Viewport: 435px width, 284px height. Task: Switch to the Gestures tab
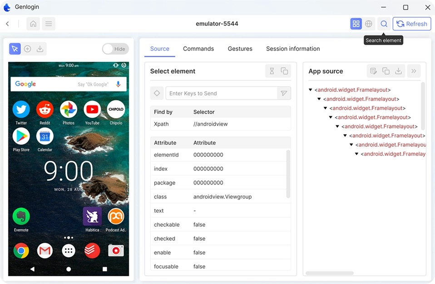point(240,49)
